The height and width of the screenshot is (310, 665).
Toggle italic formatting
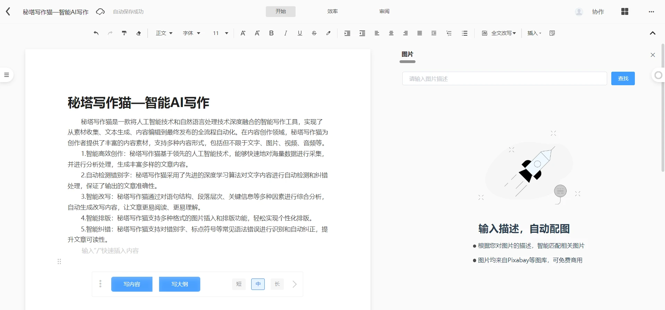tap(286, 33)
